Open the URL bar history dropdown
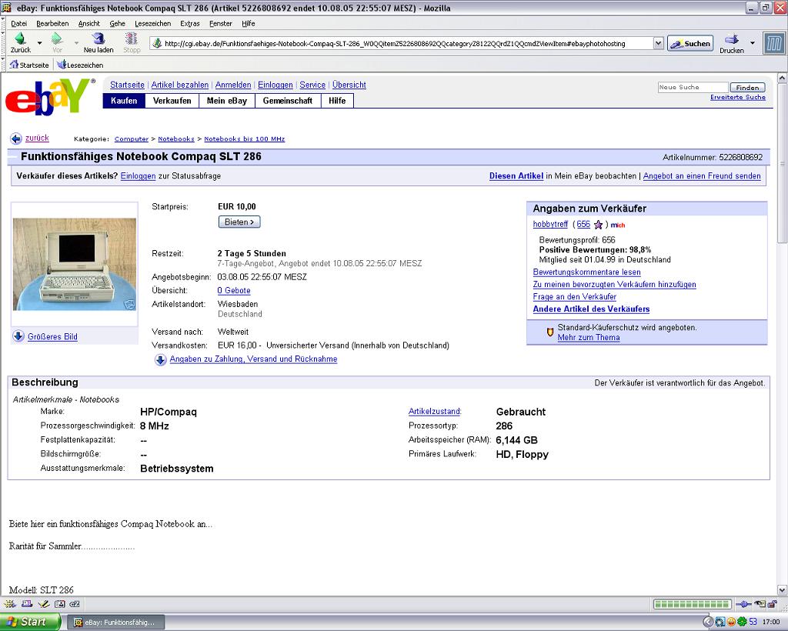The height and width of the screenshot is (631, 788). (x=659, y=43)
